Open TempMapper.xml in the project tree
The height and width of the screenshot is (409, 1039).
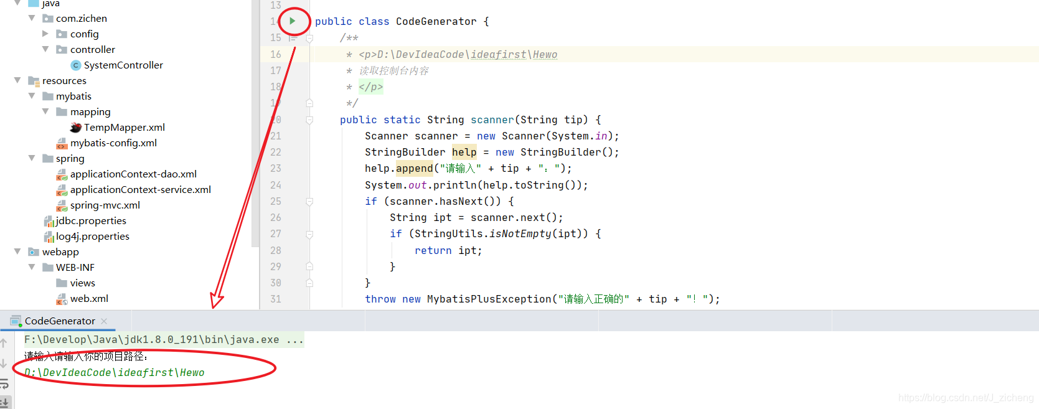click(x=125, y=128)
